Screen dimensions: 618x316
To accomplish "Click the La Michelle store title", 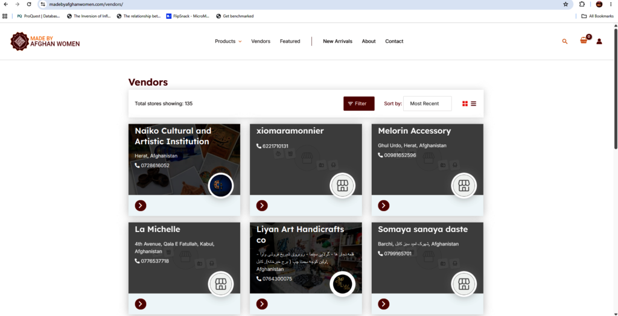I will point(158,229).
